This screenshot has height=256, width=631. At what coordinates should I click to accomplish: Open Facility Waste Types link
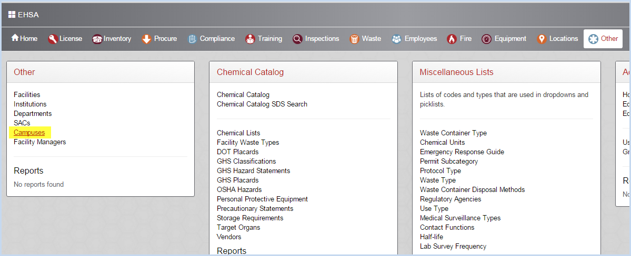(x=248, y=143)
